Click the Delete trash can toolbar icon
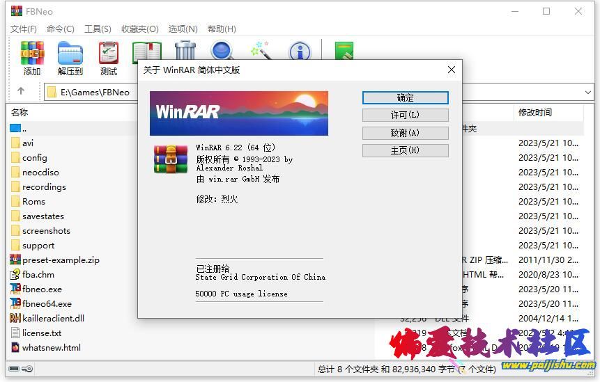The height and width of the screenshot is (382, 600). [x=185, y=51]
